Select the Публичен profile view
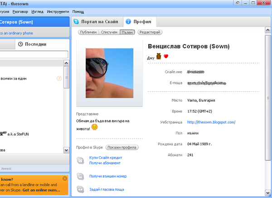Image resolution: width=272 pixels, height=198 pixels. (88, 32)
